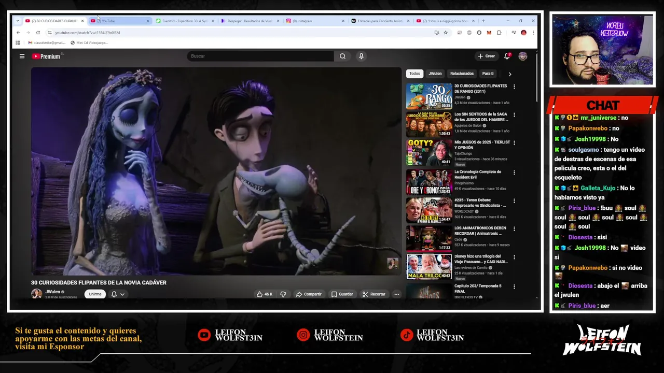Expand notification options chevron next to bell
The height and width of the screenshot is (373, 664).
pyautogui.click(x=122, y=294)
